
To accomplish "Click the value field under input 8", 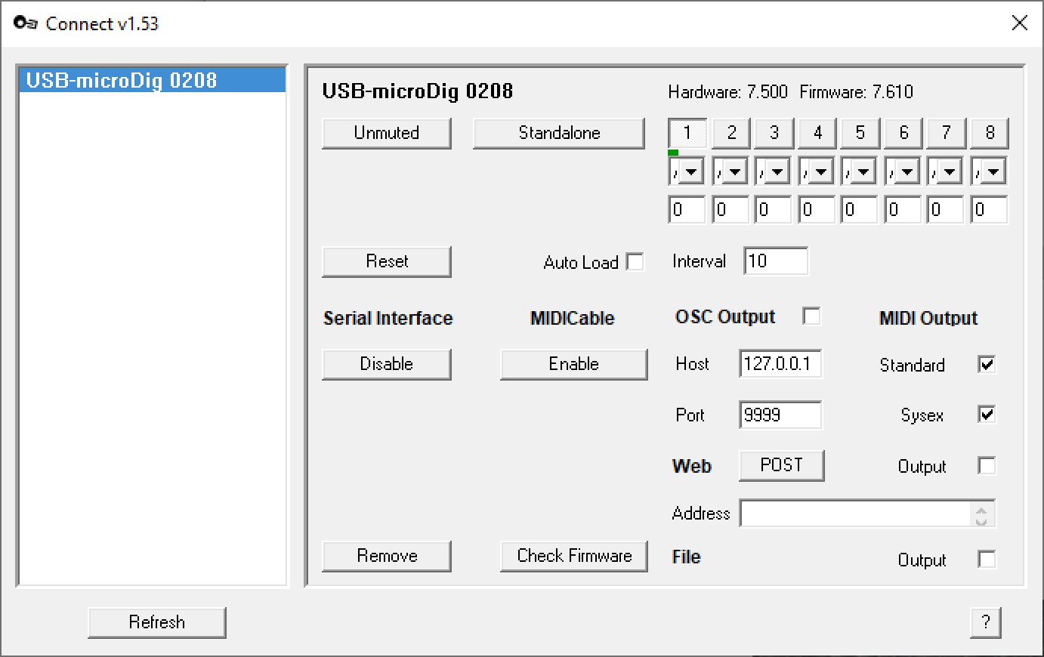I will (990, 210).
